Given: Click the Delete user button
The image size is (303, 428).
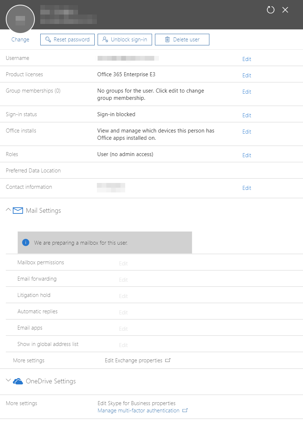Looking at the screenshot, I should tap(182, 40).
